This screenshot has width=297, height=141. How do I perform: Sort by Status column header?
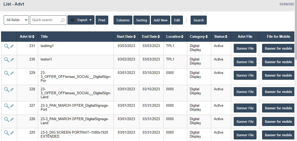(221, 37)
